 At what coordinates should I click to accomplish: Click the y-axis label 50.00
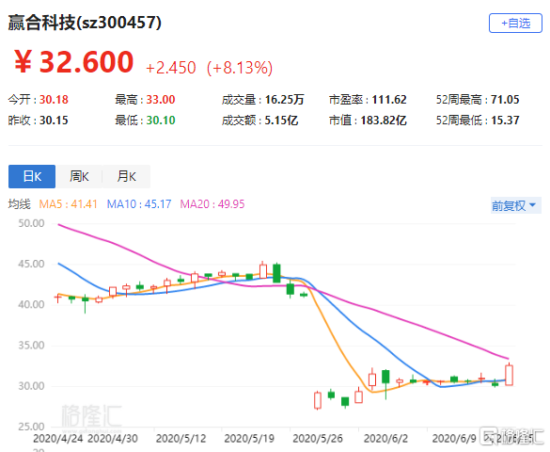click(31, 223)
